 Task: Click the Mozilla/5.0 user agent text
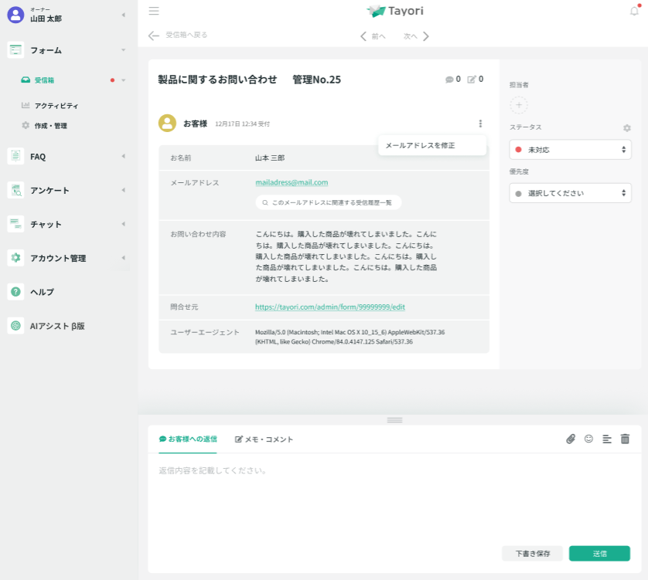tap(350, 337)
